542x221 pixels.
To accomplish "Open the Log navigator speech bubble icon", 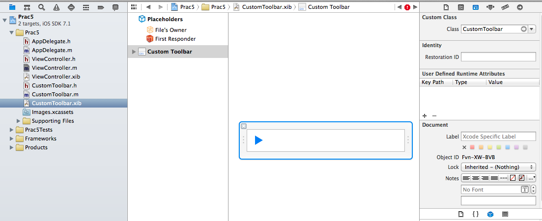I will [115, 7].
